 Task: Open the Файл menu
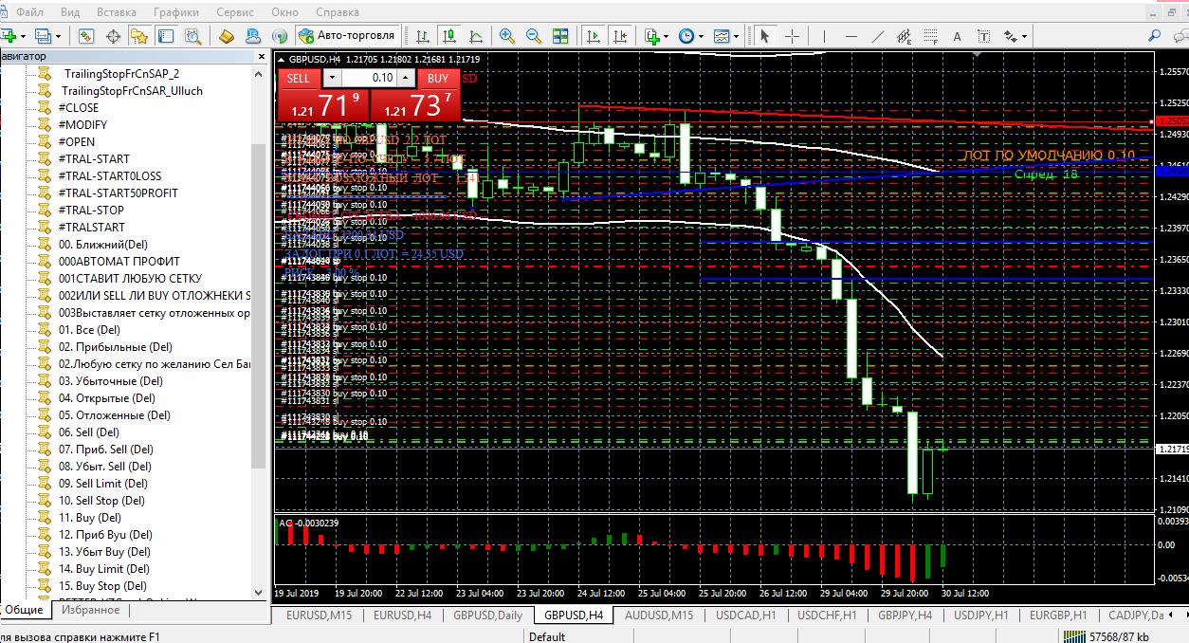point(29,12)
